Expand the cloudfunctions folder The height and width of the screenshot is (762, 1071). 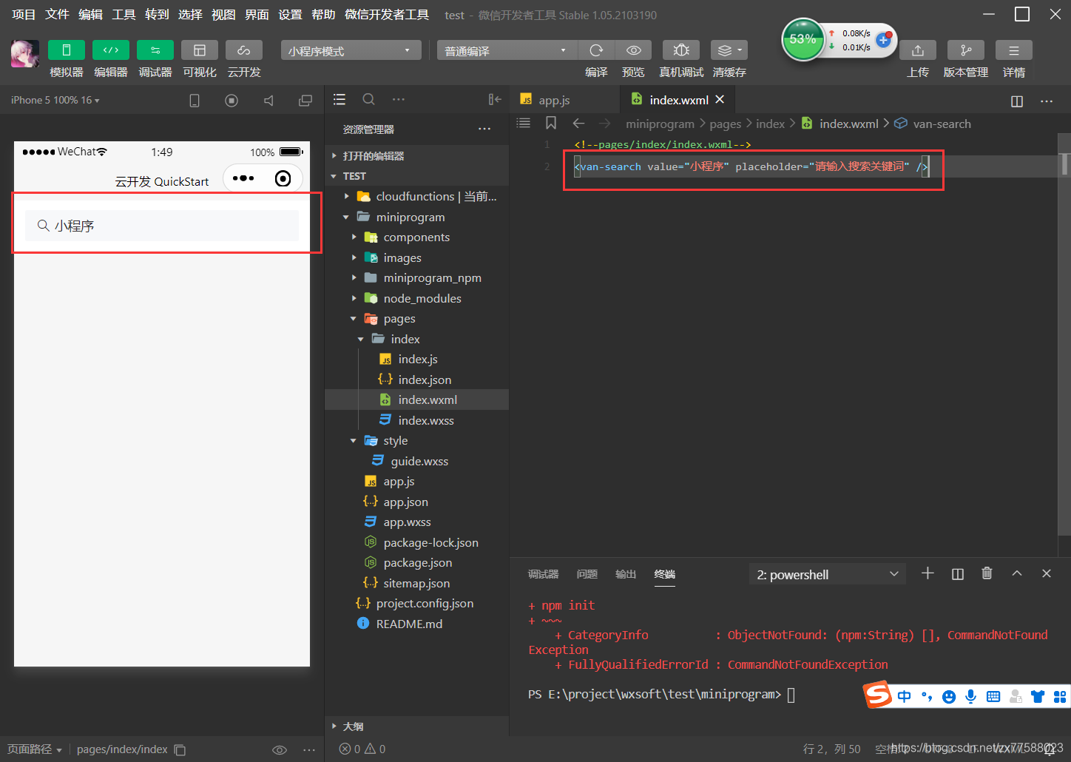[x=416, y=196]
